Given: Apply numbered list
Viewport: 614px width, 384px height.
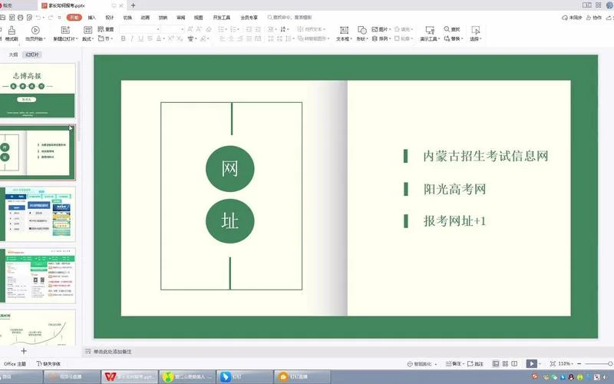Looking at the screenshot, I should 235,29.
